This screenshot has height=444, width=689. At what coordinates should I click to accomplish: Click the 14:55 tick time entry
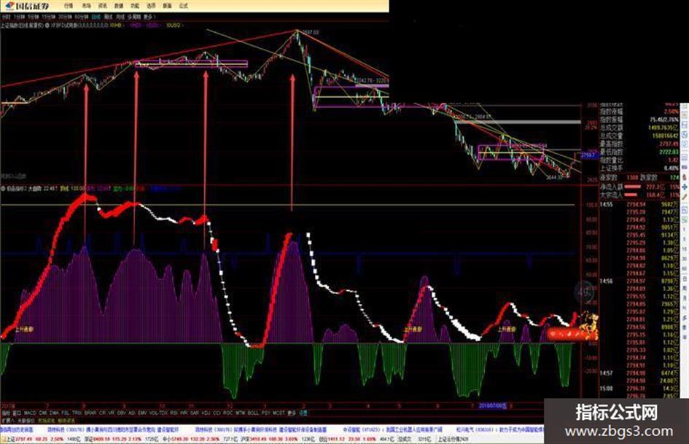tap(607, 204)
